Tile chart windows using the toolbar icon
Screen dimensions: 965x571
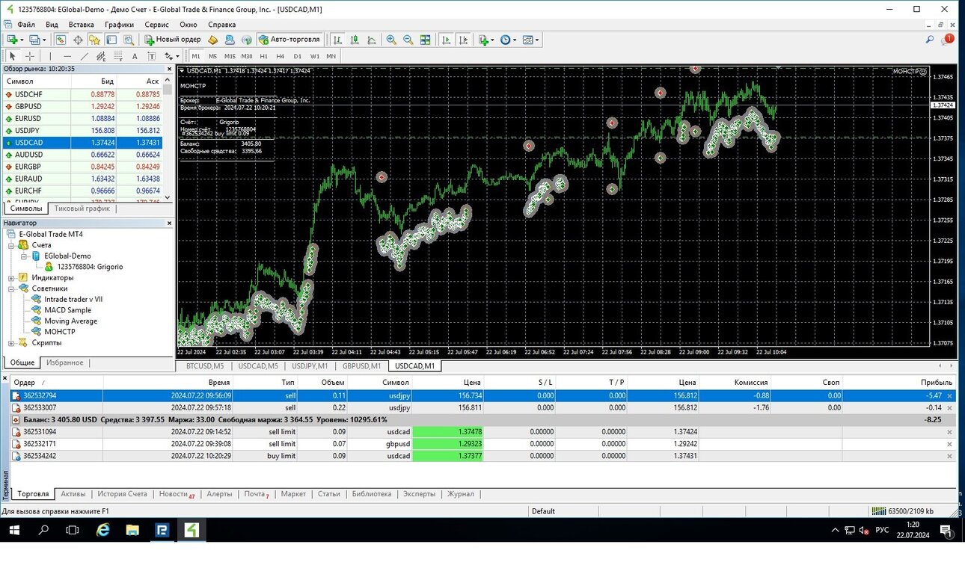pyautogui.click(x=426, y=40)
